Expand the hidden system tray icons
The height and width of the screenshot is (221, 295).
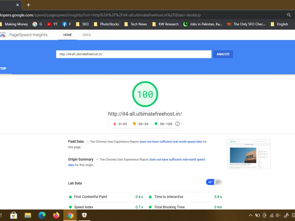coord(250,215)
